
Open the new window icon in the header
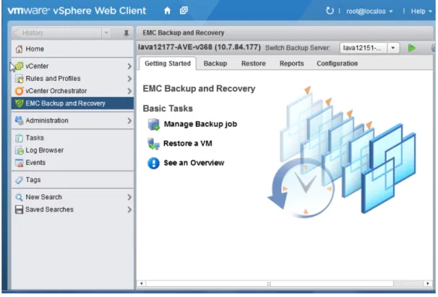tap(184, 11)
